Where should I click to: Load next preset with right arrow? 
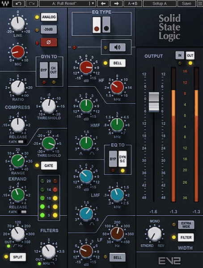116,4
